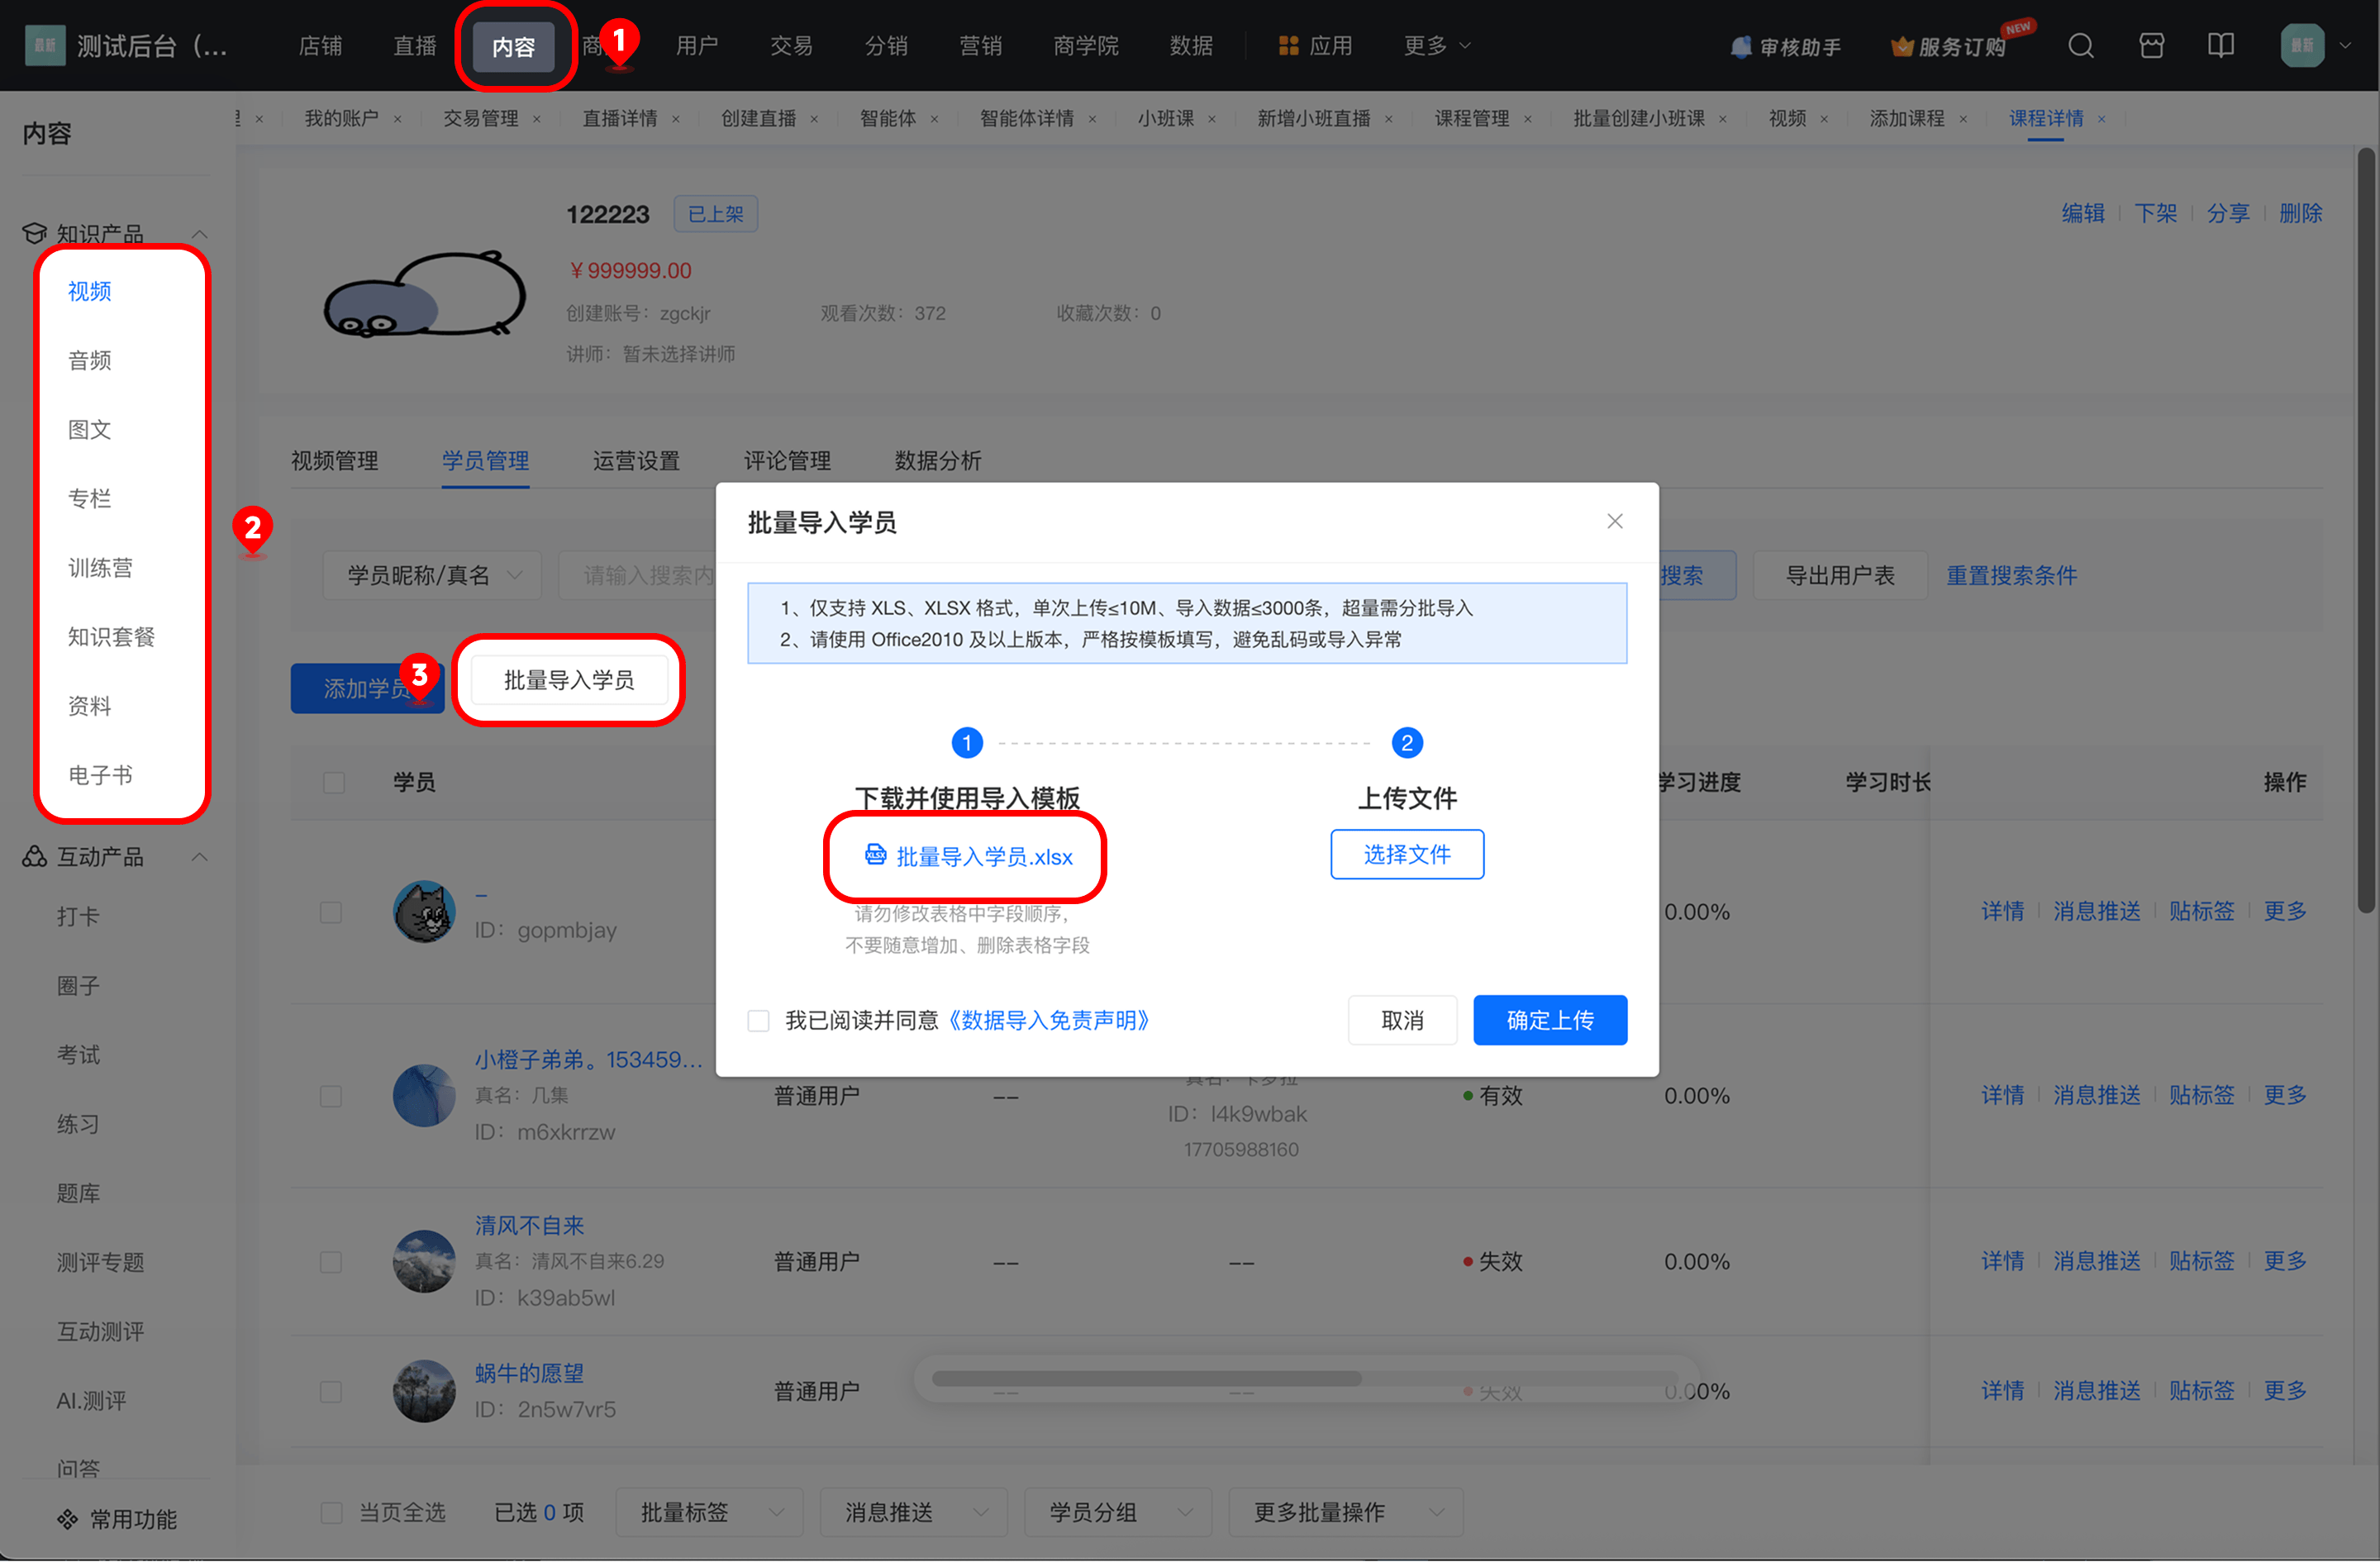2380x1562 pixels.
Task: Collapse the 互动产品 section chevron
Action: coord(200,857)
